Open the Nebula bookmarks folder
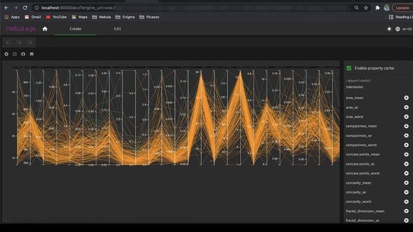The width and height of the screenshot is (413, 232). coord(101,17)
